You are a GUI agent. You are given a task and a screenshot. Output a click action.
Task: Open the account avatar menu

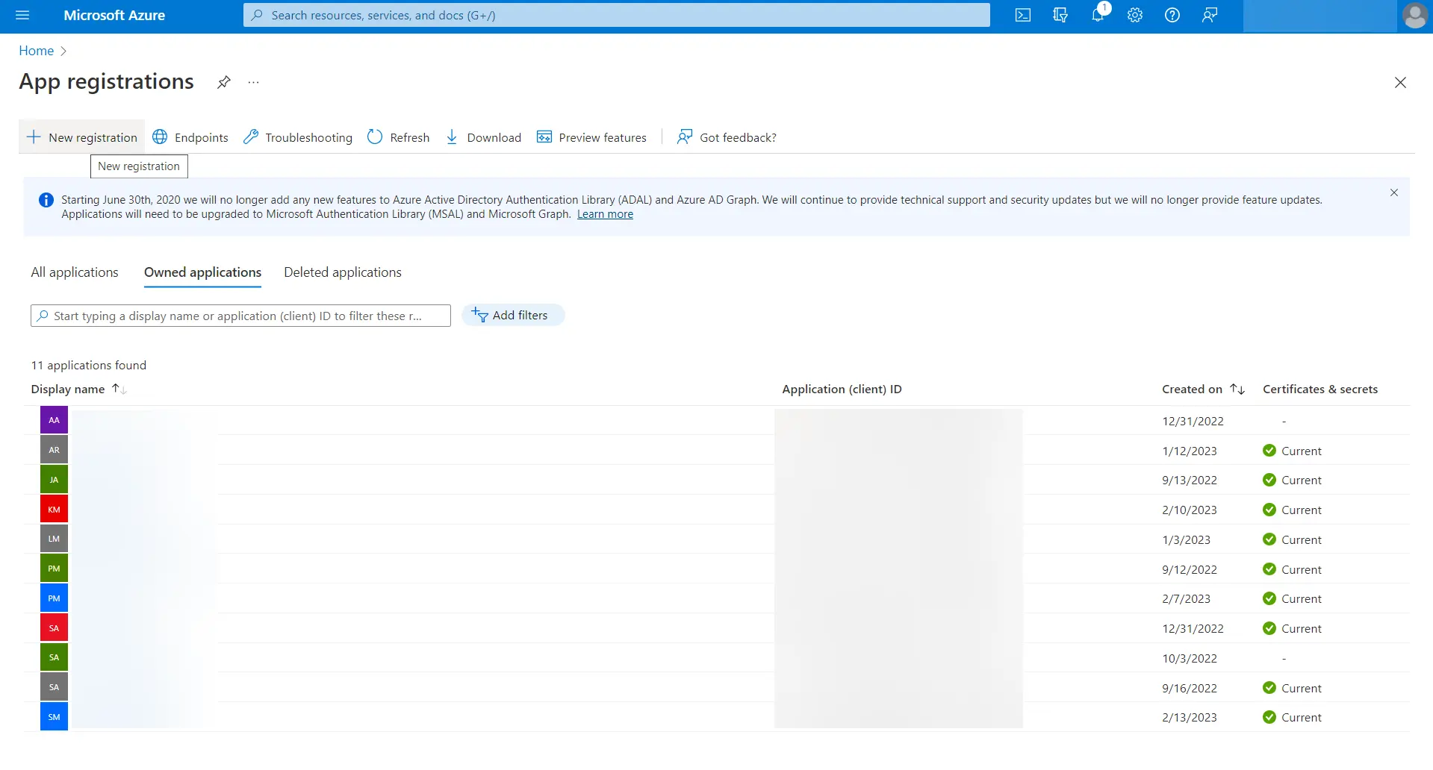coord(1415,16)
